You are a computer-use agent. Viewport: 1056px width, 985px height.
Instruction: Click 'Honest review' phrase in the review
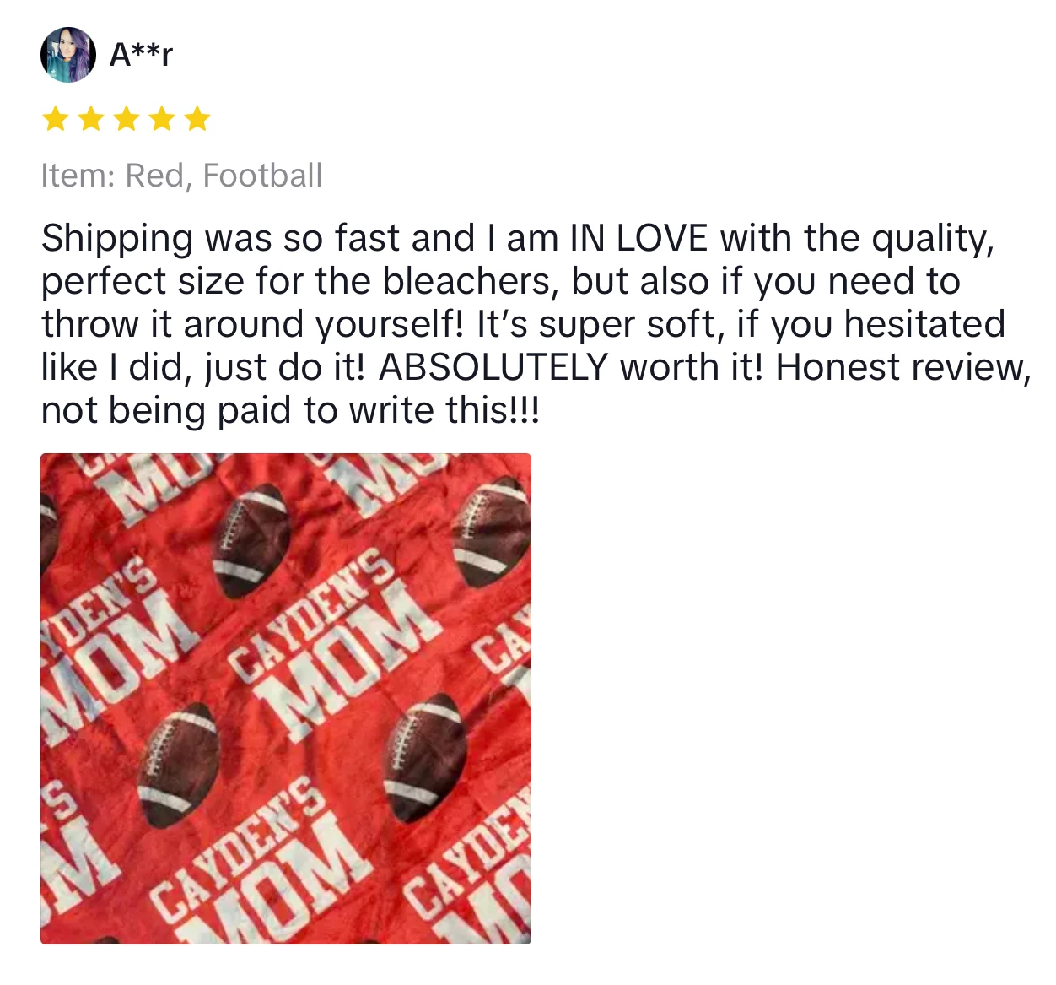pyautogui.click(x=900, y=367)
